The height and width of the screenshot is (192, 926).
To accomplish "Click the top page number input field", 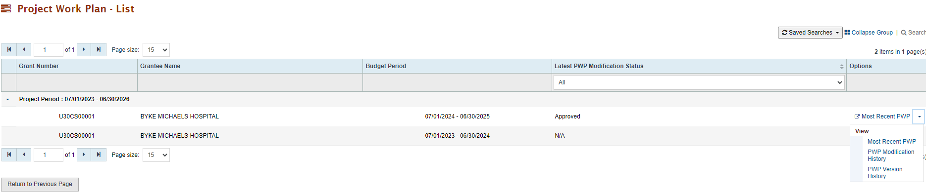I will [48, 50].
